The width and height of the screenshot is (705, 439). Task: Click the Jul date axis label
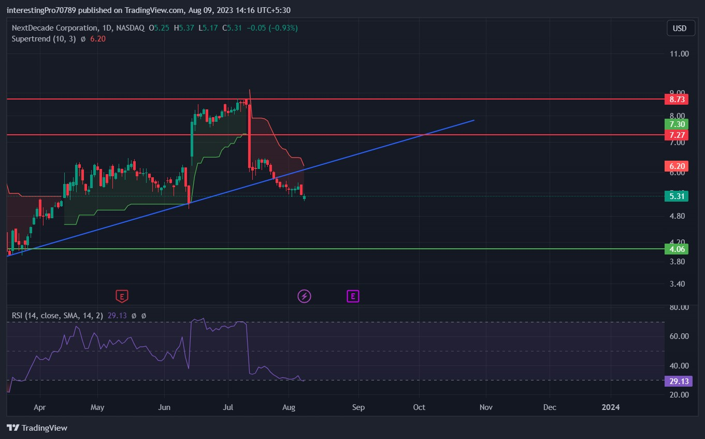point(228,407)
